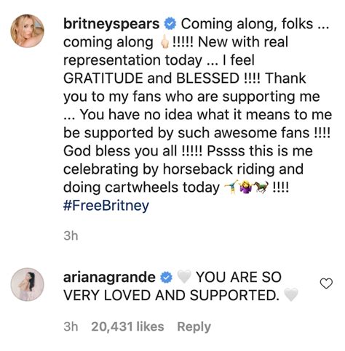This screenshot has width=345, height=351.
Task: View the 20,431 likes list
Action: point(127,326)
